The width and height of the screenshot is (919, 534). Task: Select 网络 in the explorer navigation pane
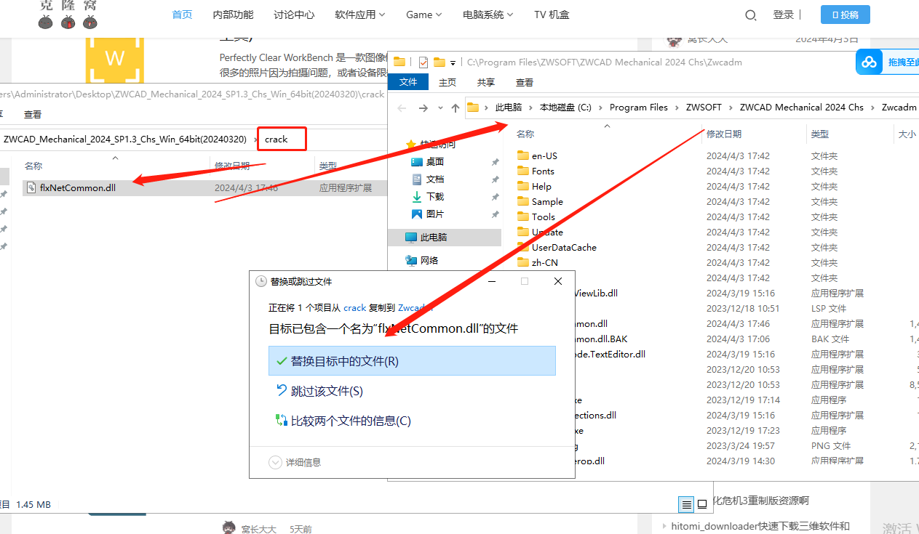point(429,260)
